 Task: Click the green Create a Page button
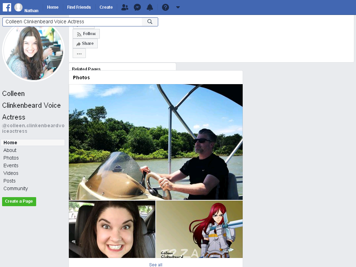[x=19, y=201]
